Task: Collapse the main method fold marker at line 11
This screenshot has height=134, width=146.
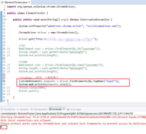Action: [x=6, y=19]
